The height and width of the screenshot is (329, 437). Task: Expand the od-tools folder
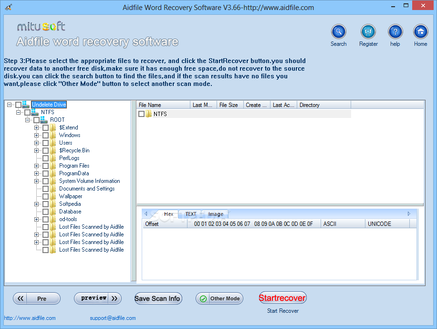click(x=37, y=219)
